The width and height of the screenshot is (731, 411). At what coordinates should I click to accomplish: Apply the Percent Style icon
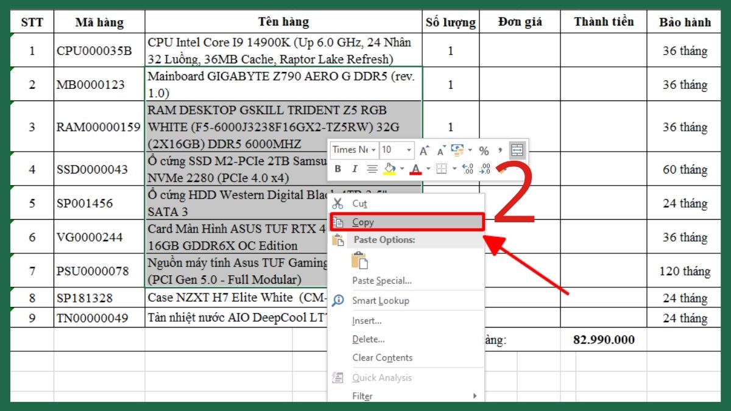tap(484, 150)
